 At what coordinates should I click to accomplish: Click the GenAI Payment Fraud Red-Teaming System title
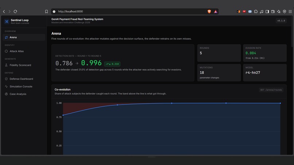[77, 19]
